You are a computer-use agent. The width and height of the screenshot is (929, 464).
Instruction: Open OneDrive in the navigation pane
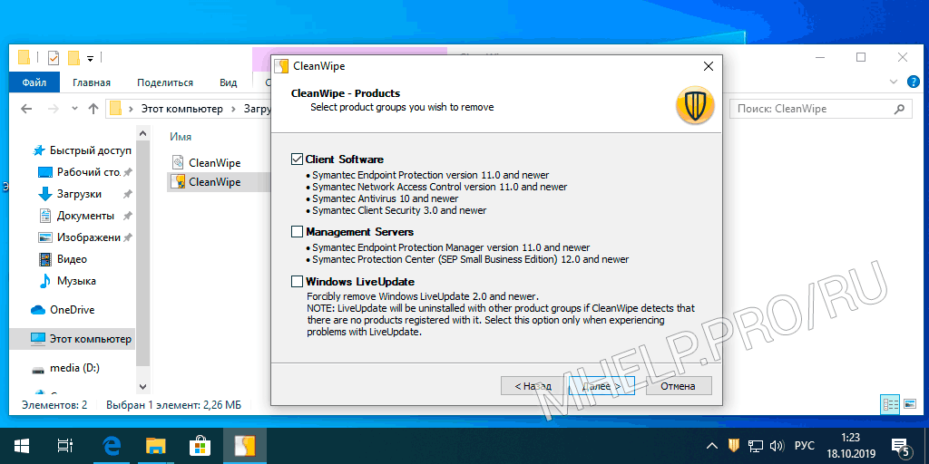pyautogui.click(x=64, y=310)
